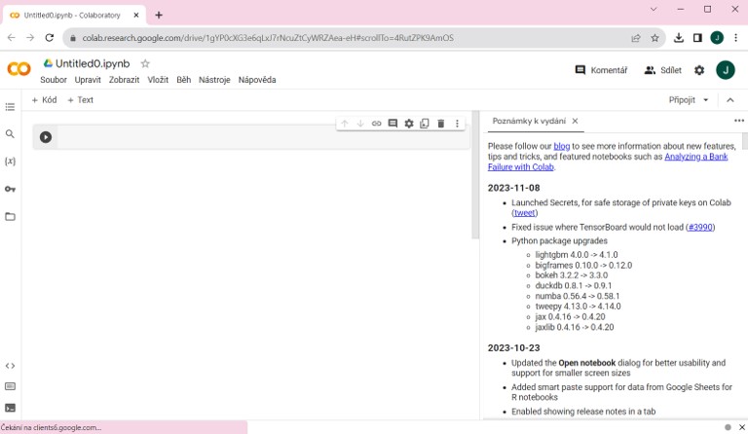This screenshot has height=434, width=748.
Task: Rename notebook title Untitled0.ipynb
Action: click(93, 63)
